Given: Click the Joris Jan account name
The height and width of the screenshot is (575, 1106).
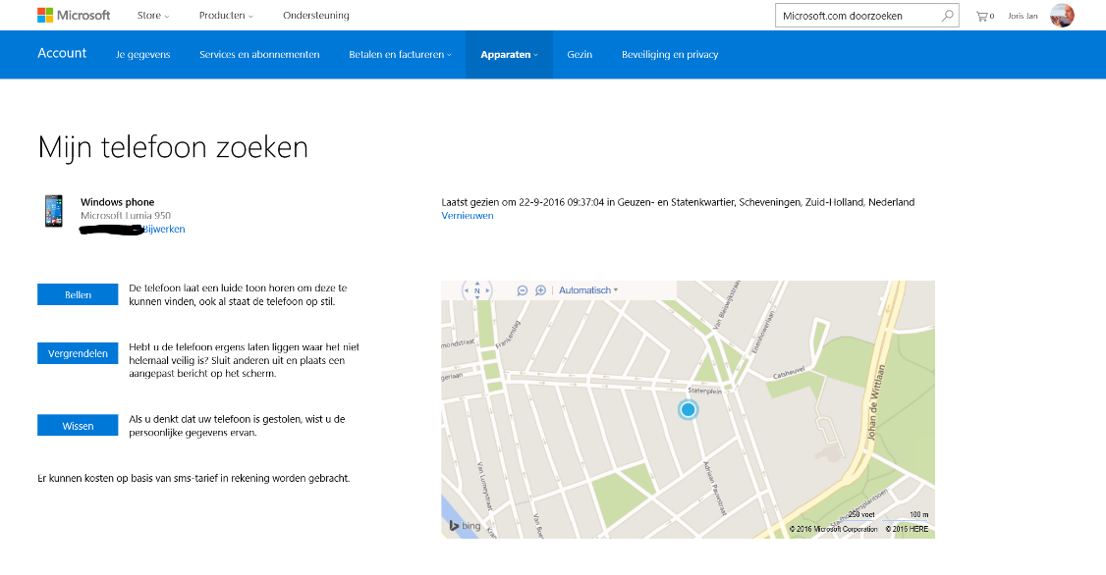Looking at the screenshot, I should click(1023, 16).
